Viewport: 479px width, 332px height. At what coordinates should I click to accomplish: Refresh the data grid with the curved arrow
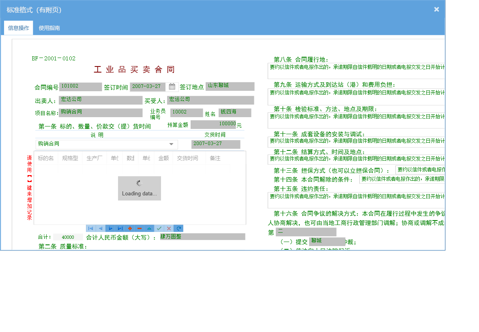tap(178, 228)
